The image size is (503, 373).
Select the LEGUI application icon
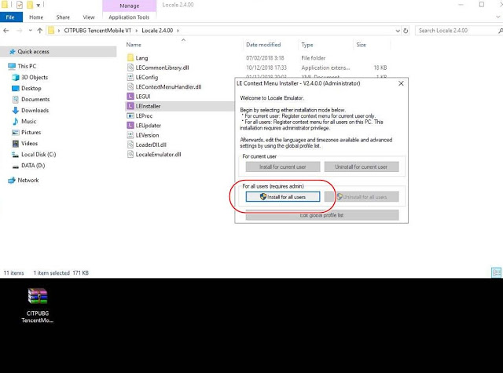[130, 97]
